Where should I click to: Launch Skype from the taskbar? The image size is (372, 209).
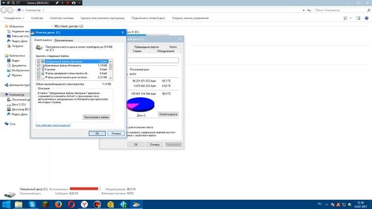(x=32, y=204)
